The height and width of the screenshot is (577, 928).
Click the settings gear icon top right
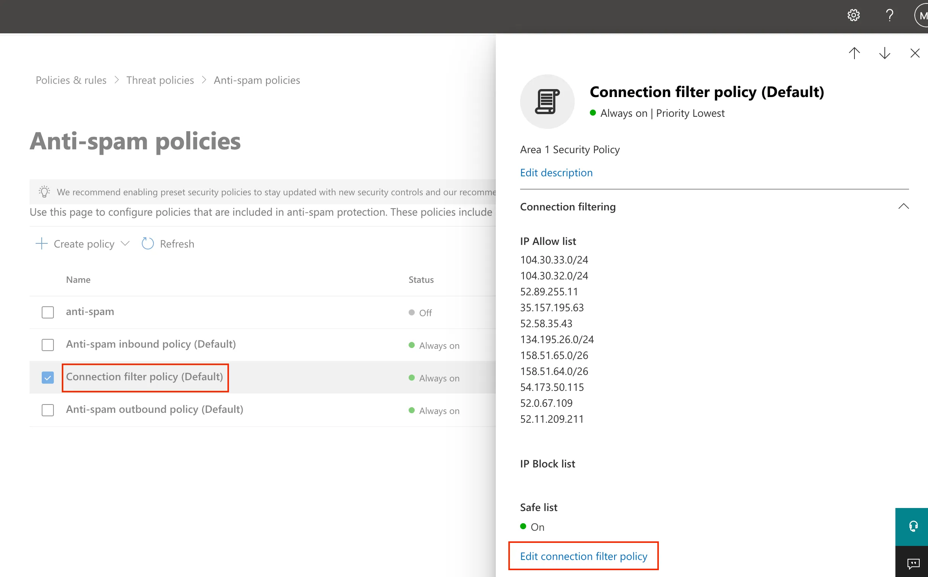click(854, 15)
